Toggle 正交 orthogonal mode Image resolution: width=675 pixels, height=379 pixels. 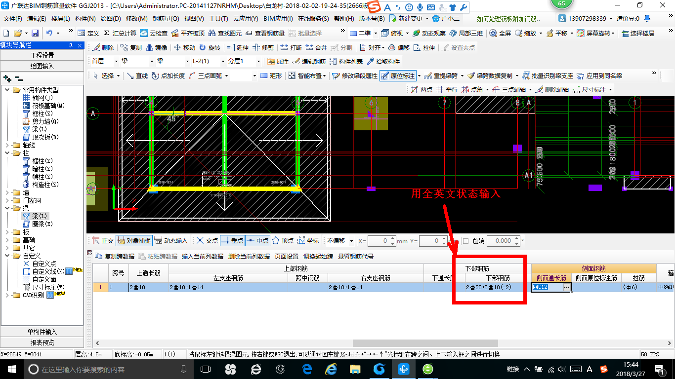pyautogui.click(x=107, y=240)
